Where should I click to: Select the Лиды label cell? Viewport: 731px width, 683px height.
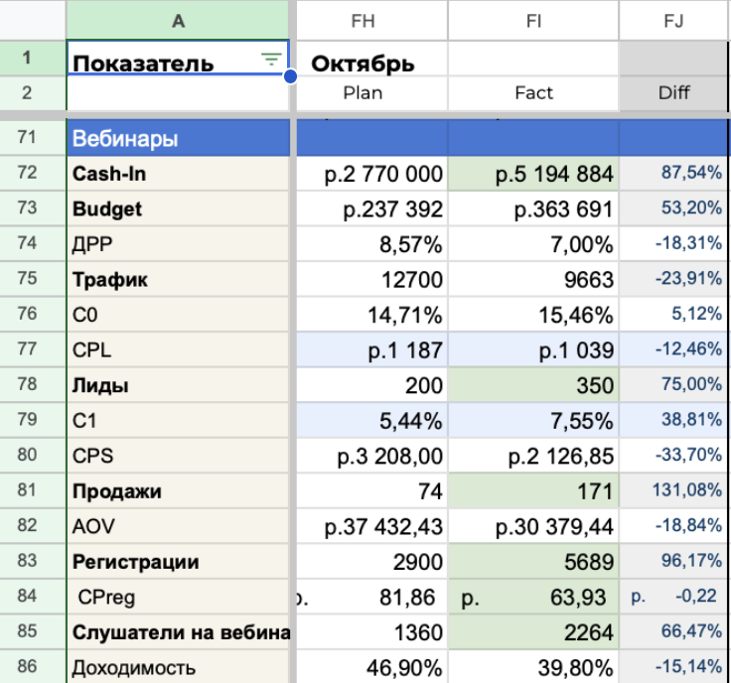point(178,385)
